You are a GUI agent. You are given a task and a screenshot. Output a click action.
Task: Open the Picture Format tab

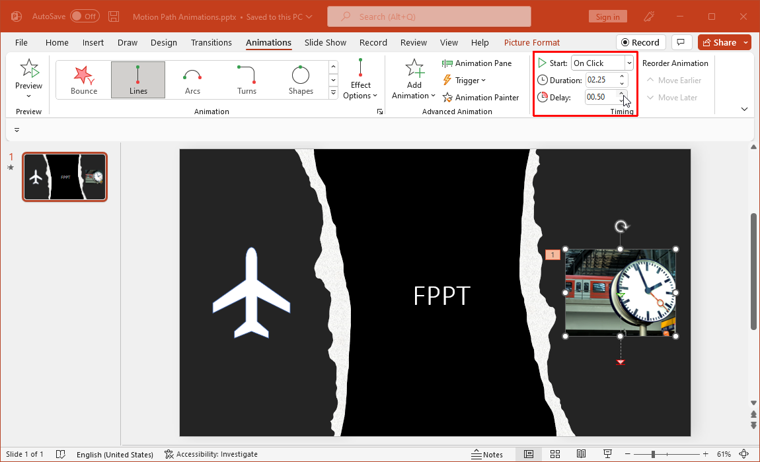(532, 43)
